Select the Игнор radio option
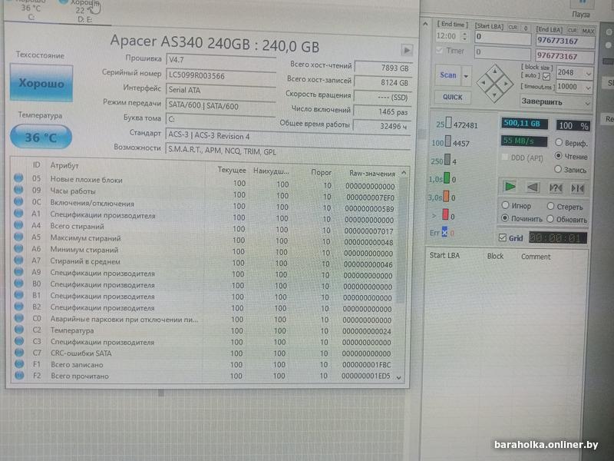 [506, 205]
